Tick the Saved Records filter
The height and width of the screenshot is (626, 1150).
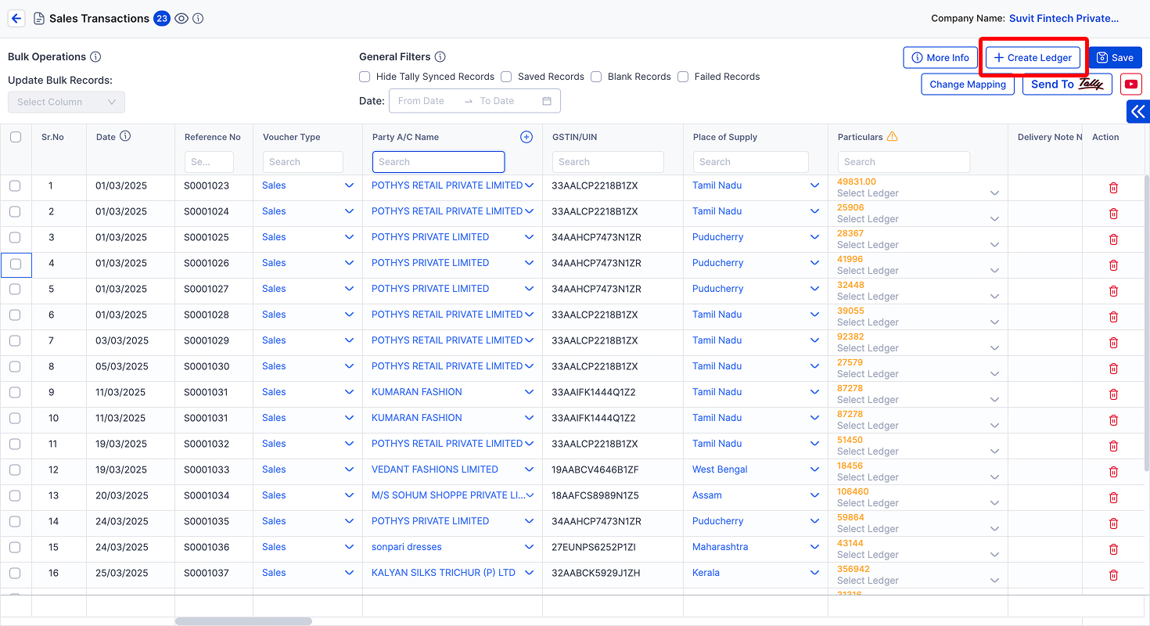(506, 77)
